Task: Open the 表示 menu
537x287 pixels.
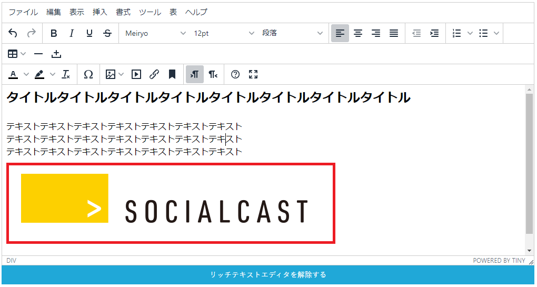Action: click(x=77, y=12)
